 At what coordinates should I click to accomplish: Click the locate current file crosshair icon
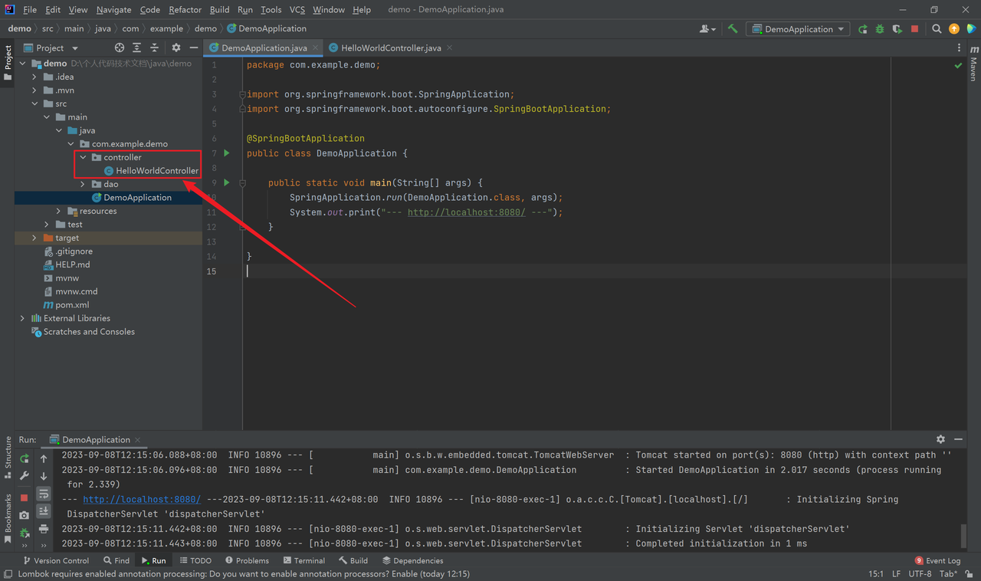coord(120,48)
